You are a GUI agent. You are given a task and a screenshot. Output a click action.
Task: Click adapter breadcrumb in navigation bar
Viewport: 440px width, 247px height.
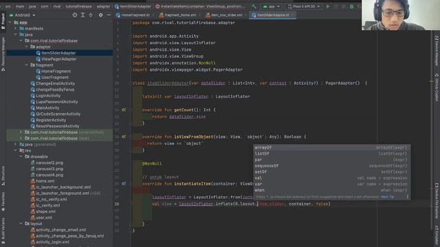(104, 6)
